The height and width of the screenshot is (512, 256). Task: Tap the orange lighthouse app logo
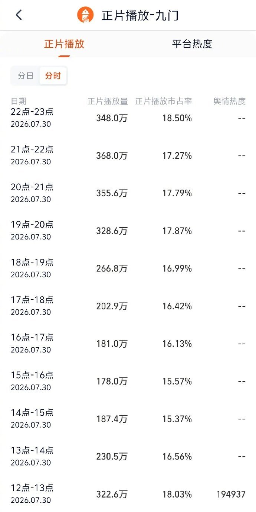(x=86, y=15)
